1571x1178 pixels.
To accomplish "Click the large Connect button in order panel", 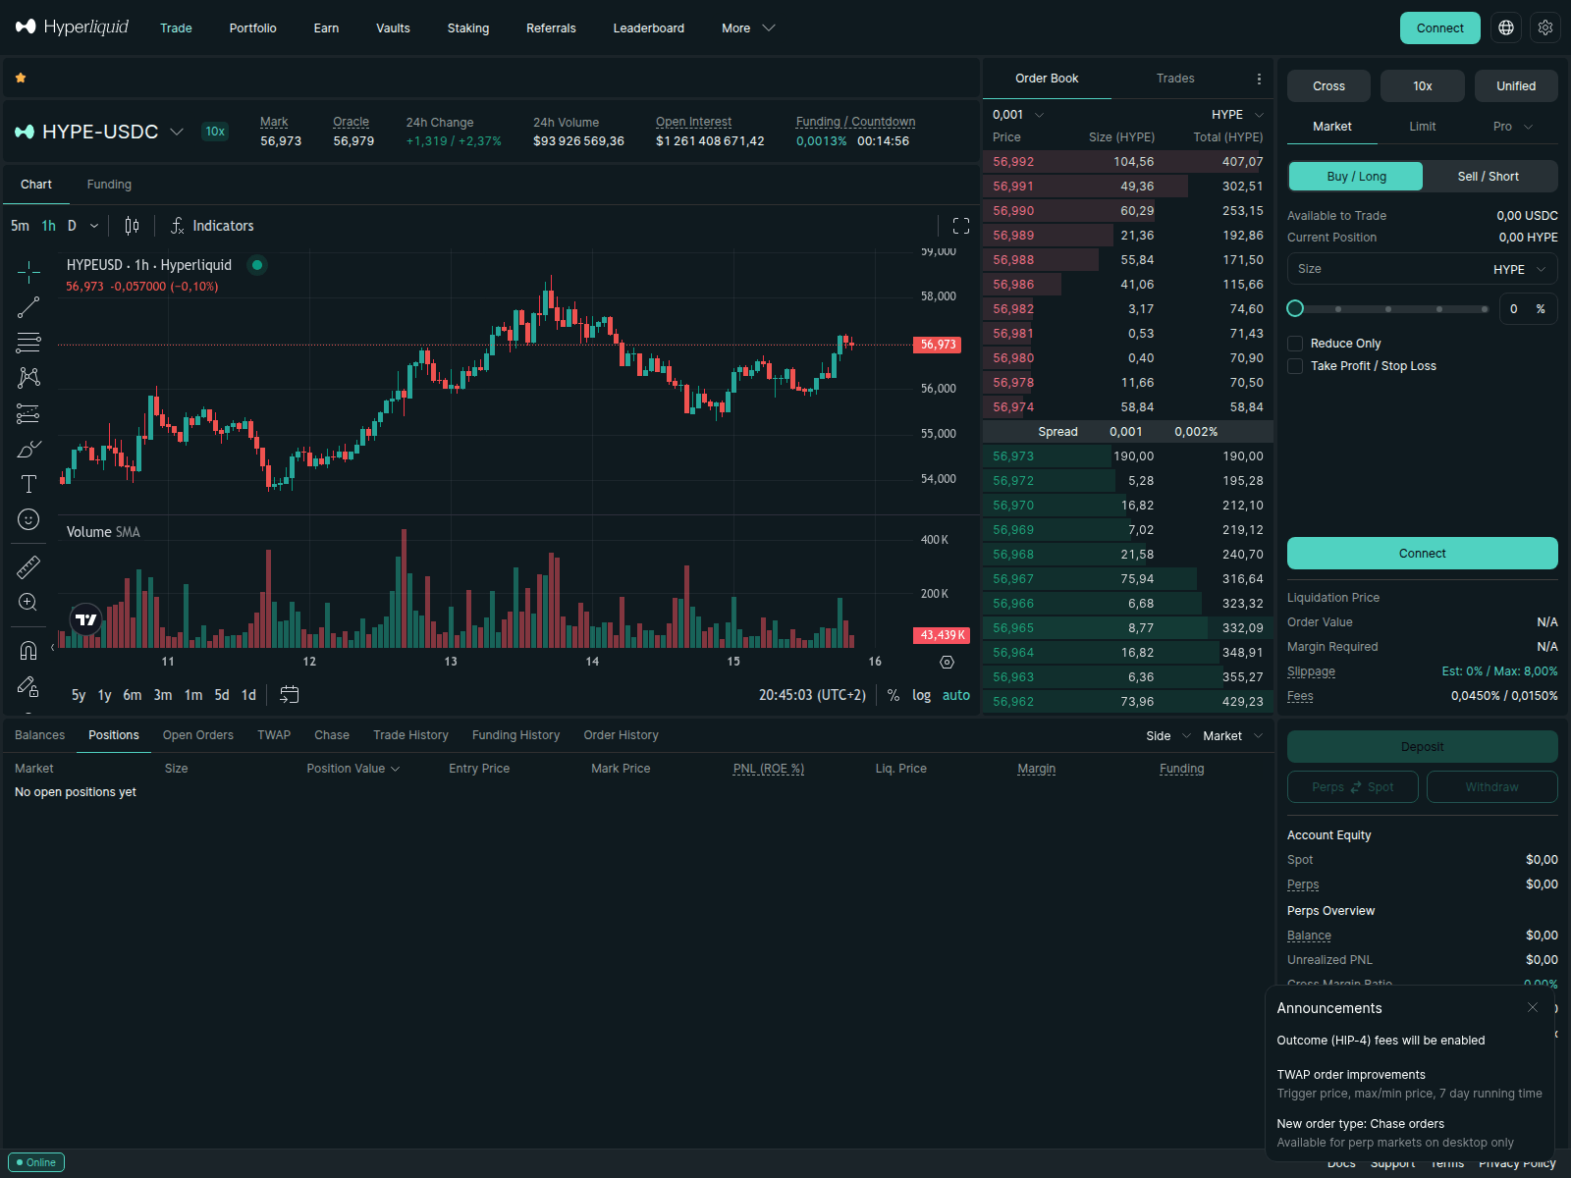I will (1423, 554).
